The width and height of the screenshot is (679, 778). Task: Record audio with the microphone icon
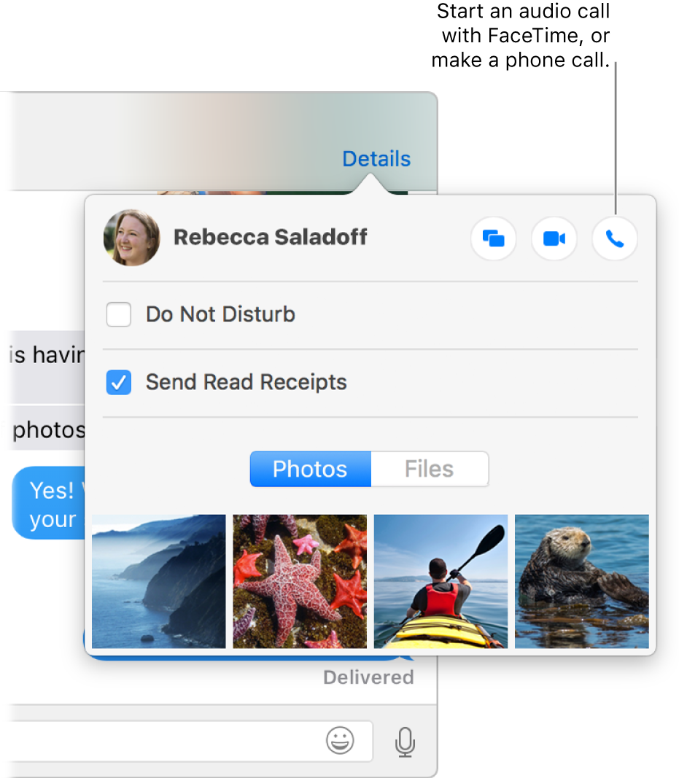405,742
